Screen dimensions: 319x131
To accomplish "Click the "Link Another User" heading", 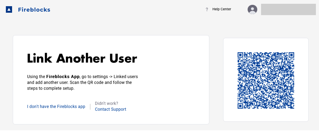I will click(x=82, y=58).
